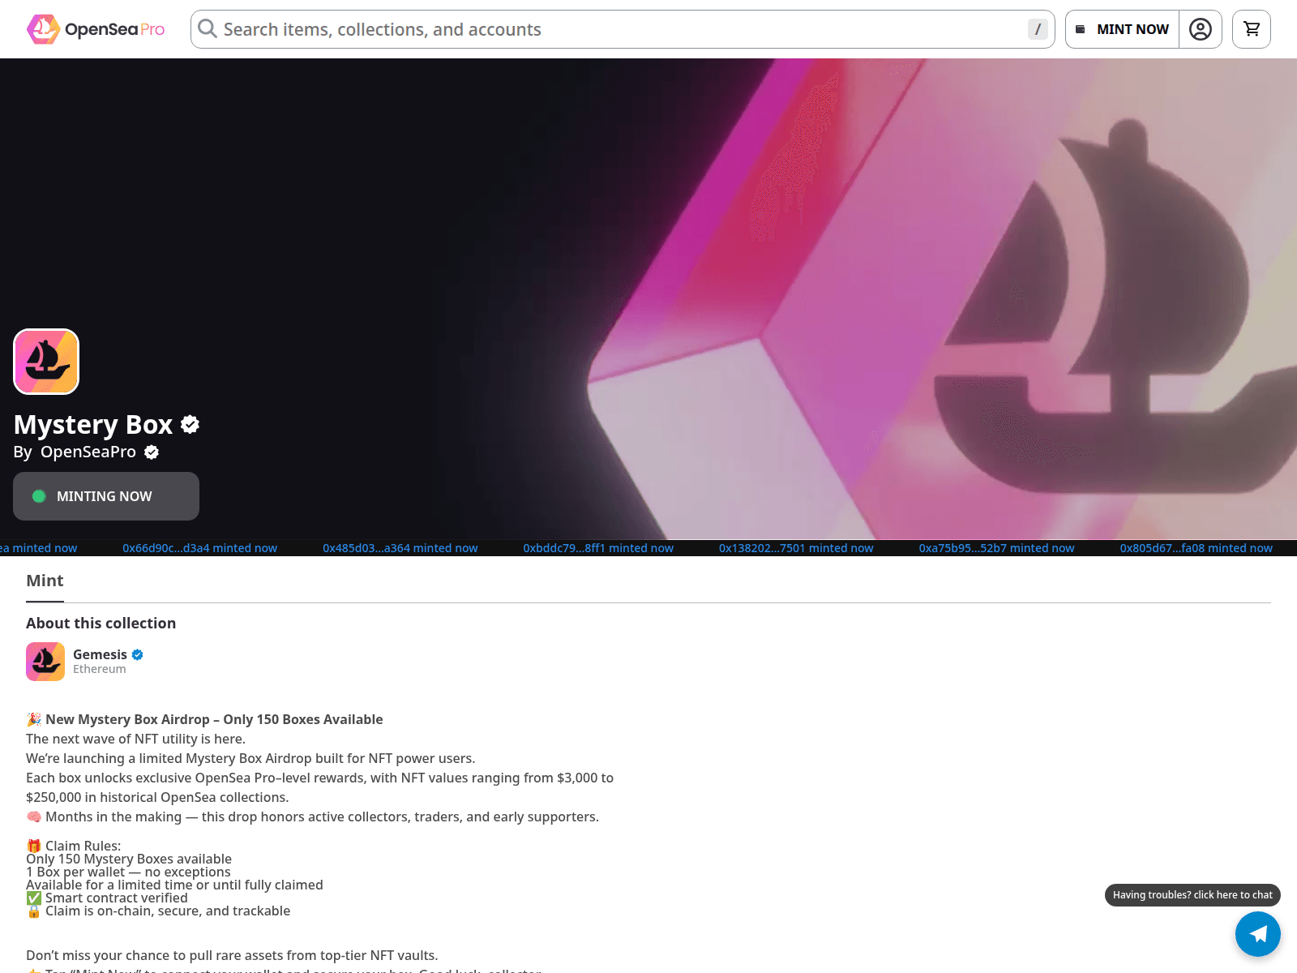The height and width of the screenshot is (973, 1297).
Task: Click the Ethereum chain label
Action: click(100, 669)
